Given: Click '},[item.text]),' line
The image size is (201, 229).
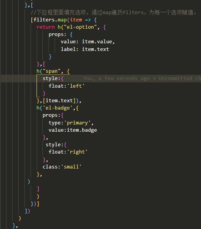Looking at the screenshot, I should [59, 101].
